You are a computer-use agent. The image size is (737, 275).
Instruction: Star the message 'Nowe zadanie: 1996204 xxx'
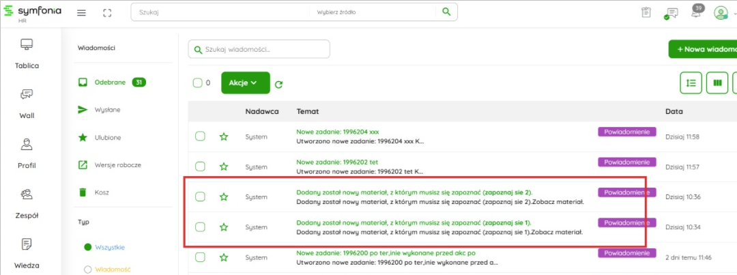pyautogui.click(x=224, y=136)
